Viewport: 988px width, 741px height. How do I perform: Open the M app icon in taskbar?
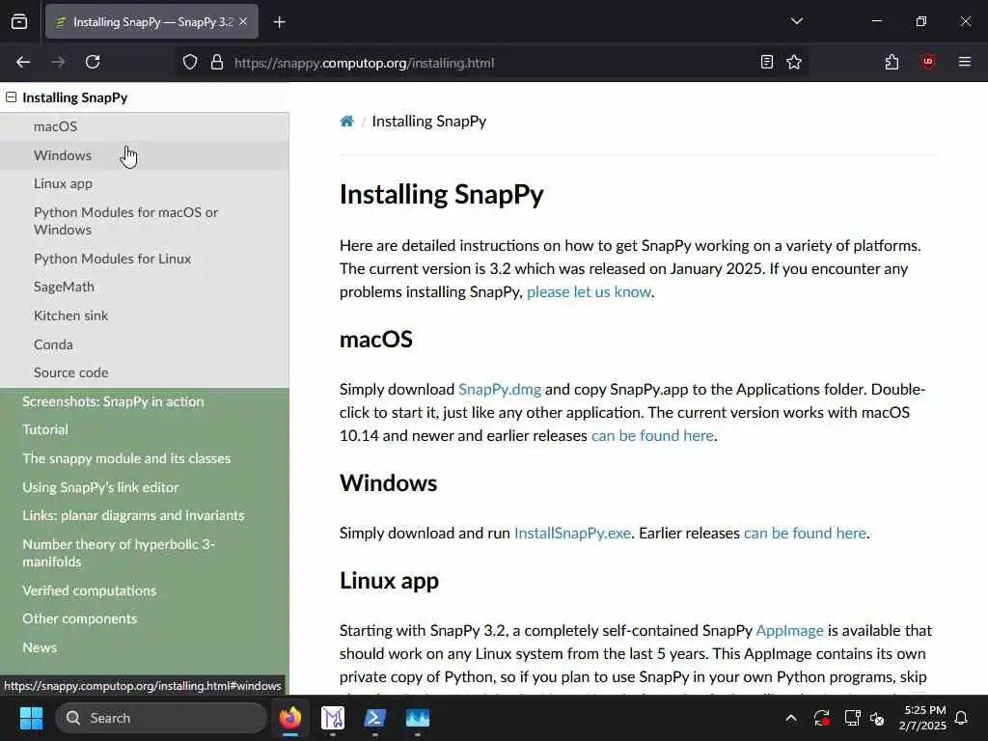(333, 718)
